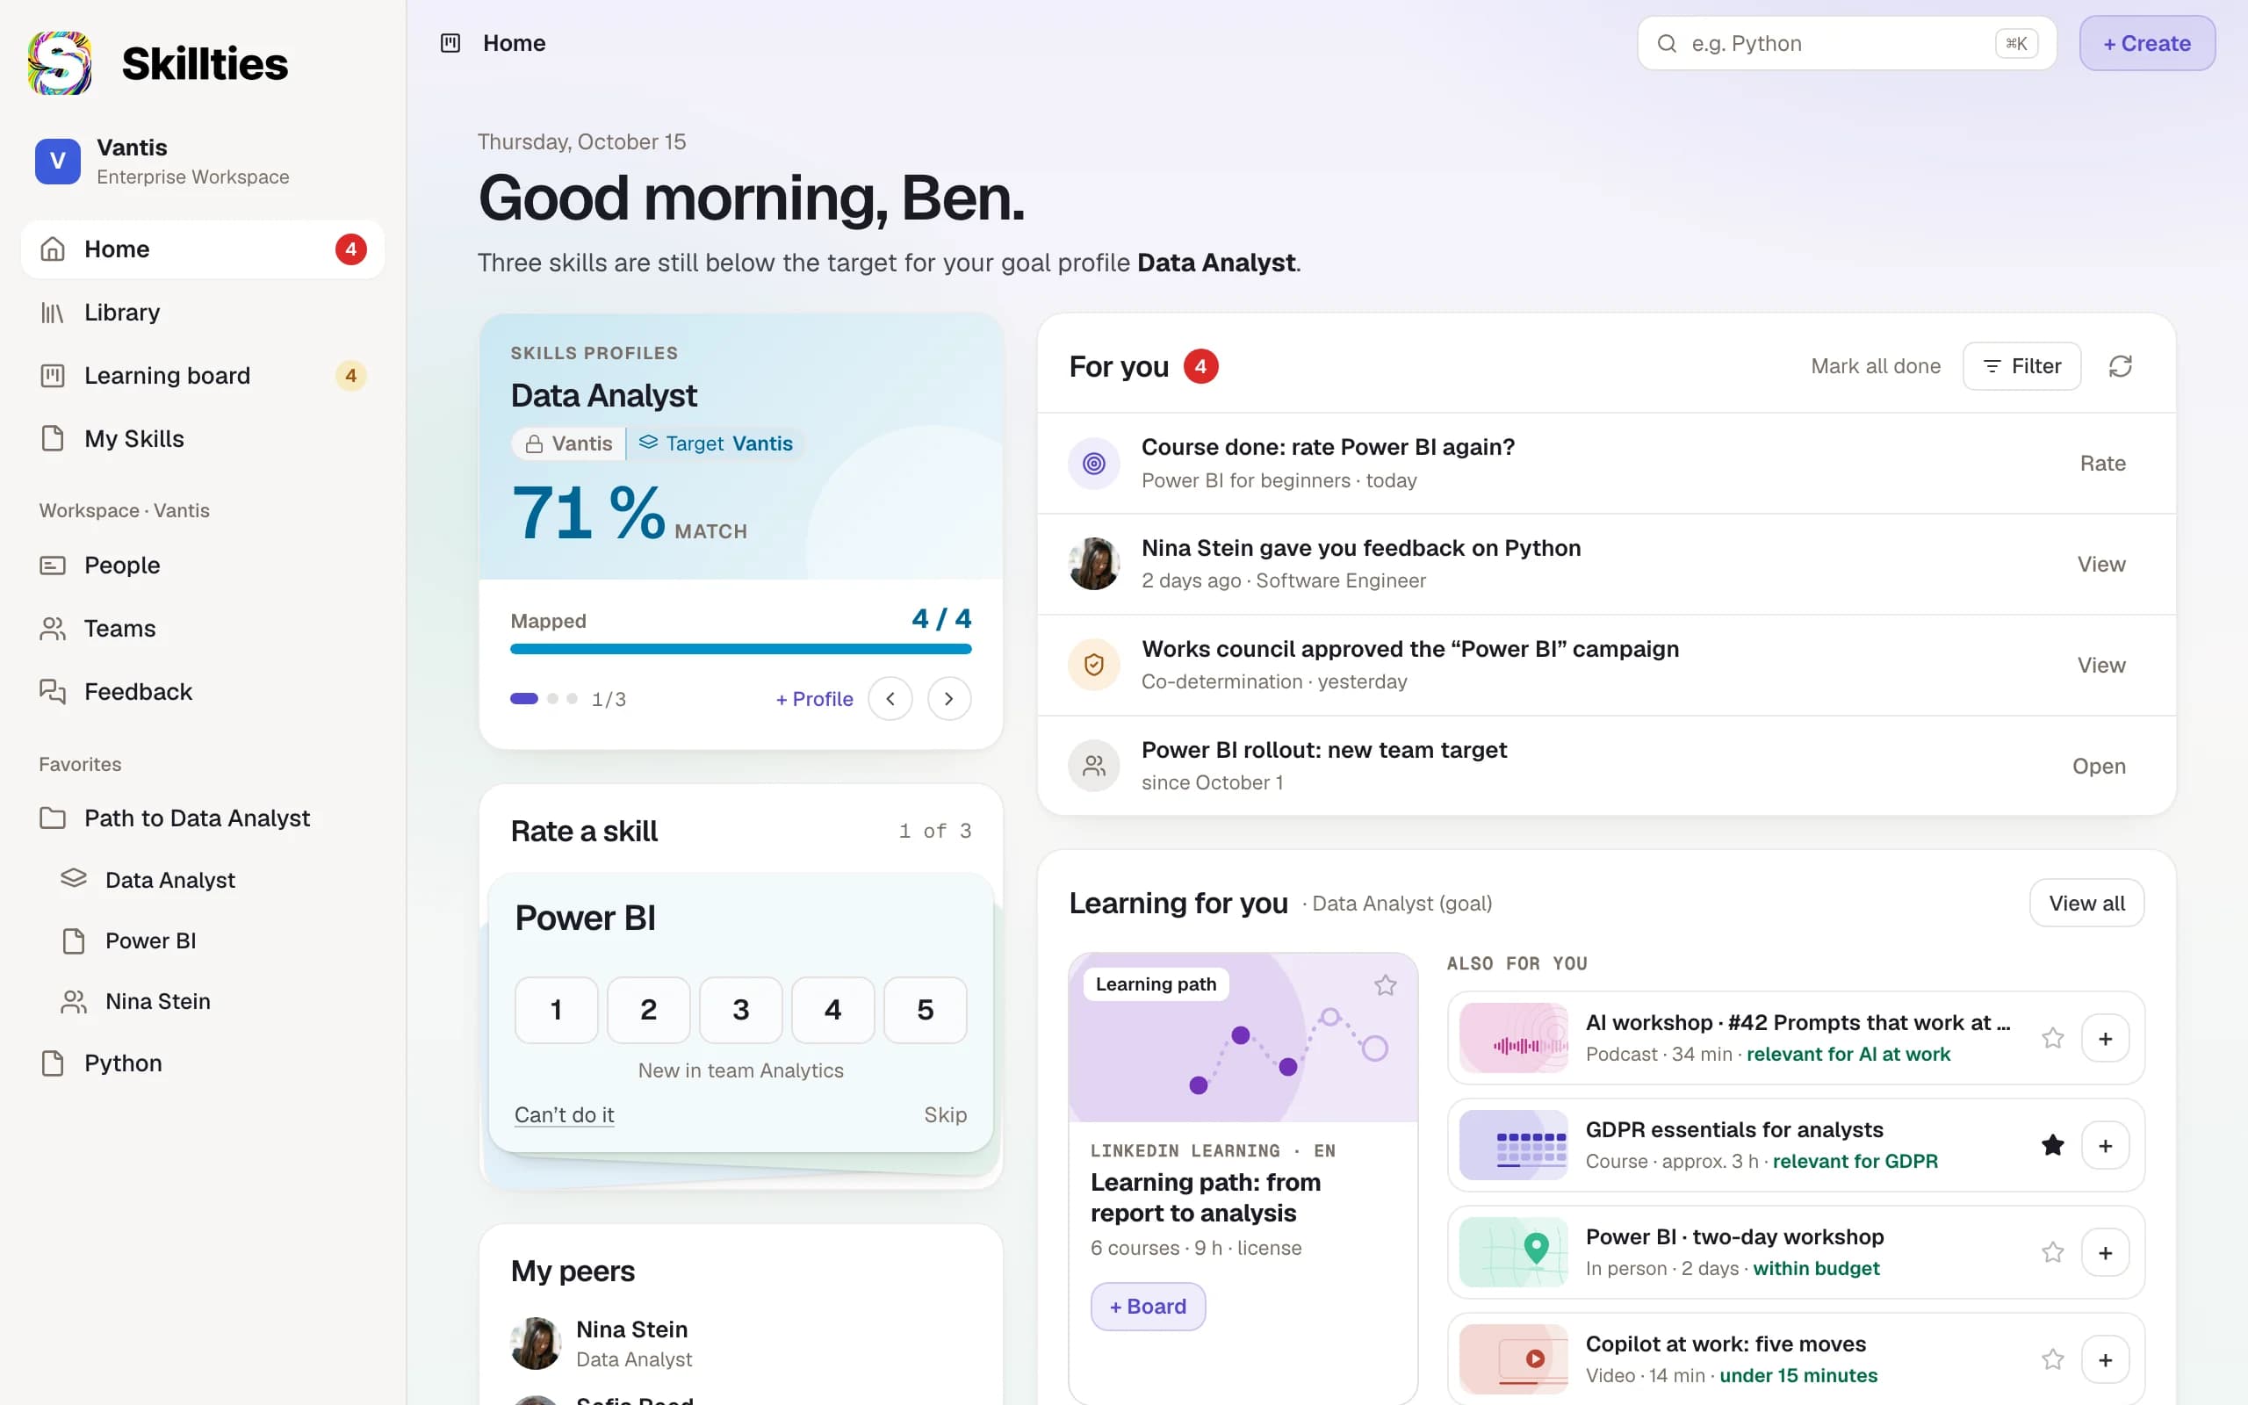2248x1405 pixels.
Task: Refresh the For you list
Action: tap(2120, 366)
